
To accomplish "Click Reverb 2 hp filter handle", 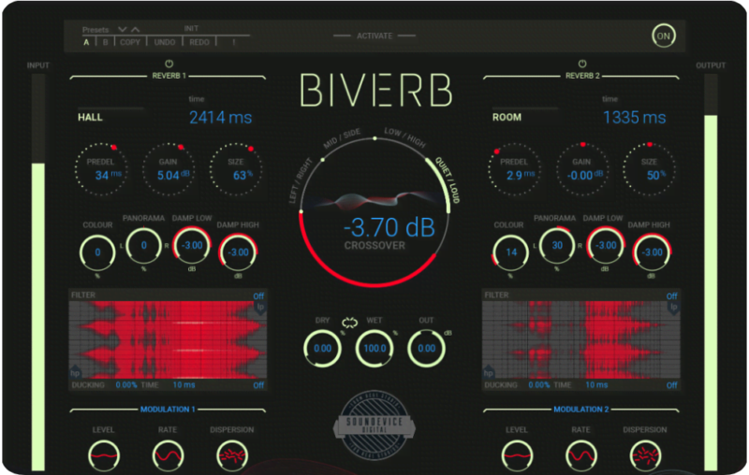I will [x=488, y=373].
